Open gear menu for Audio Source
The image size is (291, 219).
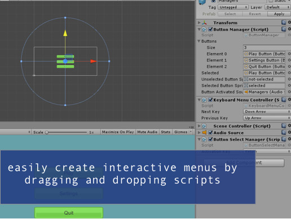289,132
